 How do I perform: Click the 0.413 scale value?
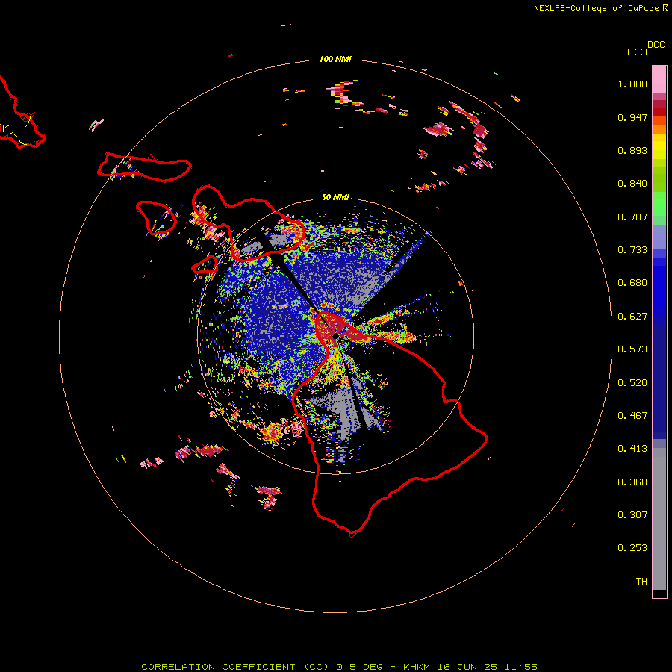(632, 449)
